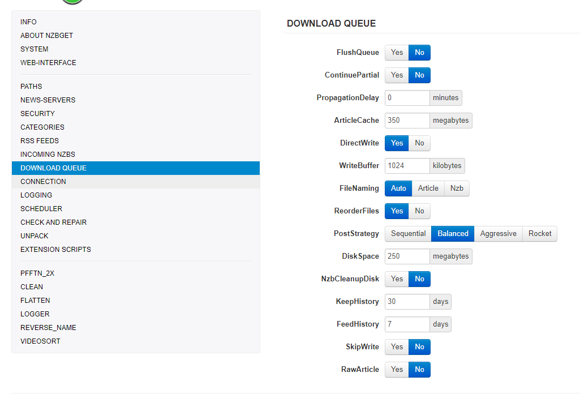Image resolution: width=580 pixels, height=394 pixels.
Task: Enable NzbCleanupDisk with Yes
Action: [397, 279]
